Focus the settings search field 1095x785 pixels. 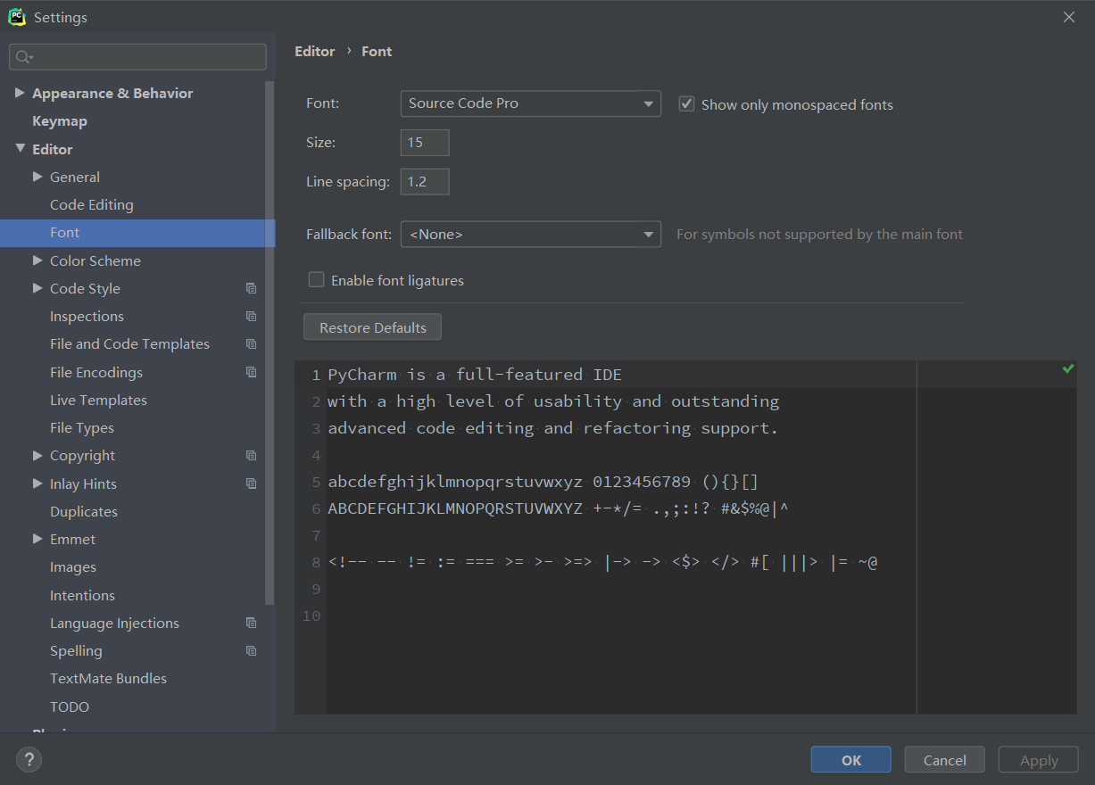coord(137,57)
